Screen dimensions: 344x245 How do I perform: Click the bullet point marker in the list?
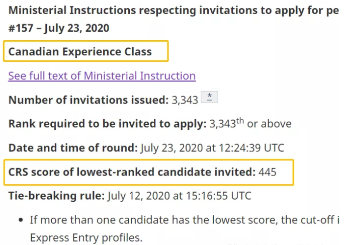[x=20, y=220]
